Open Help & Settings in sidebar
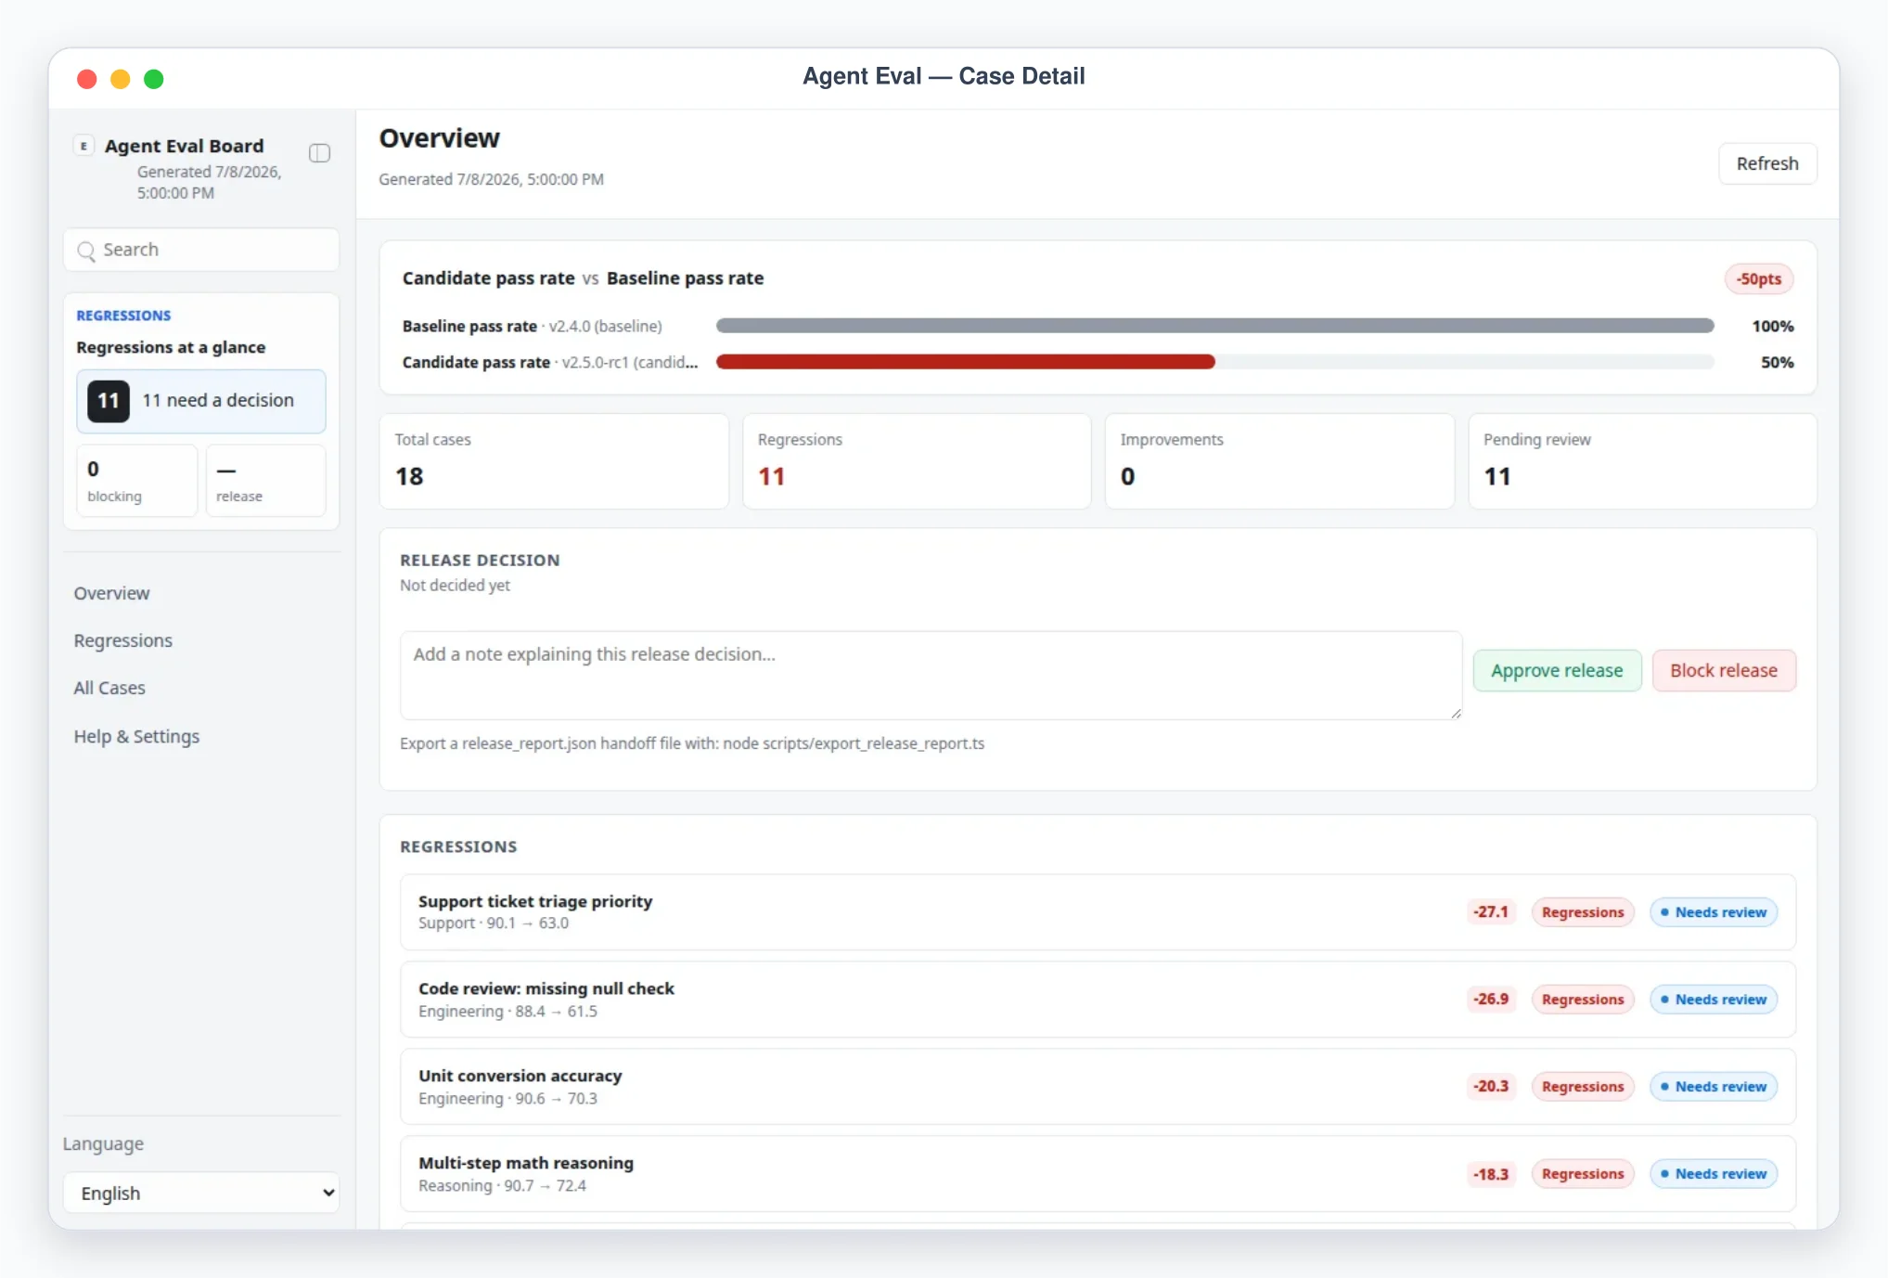Viewport: 1888px width, 1278px height. click(136, 737)
